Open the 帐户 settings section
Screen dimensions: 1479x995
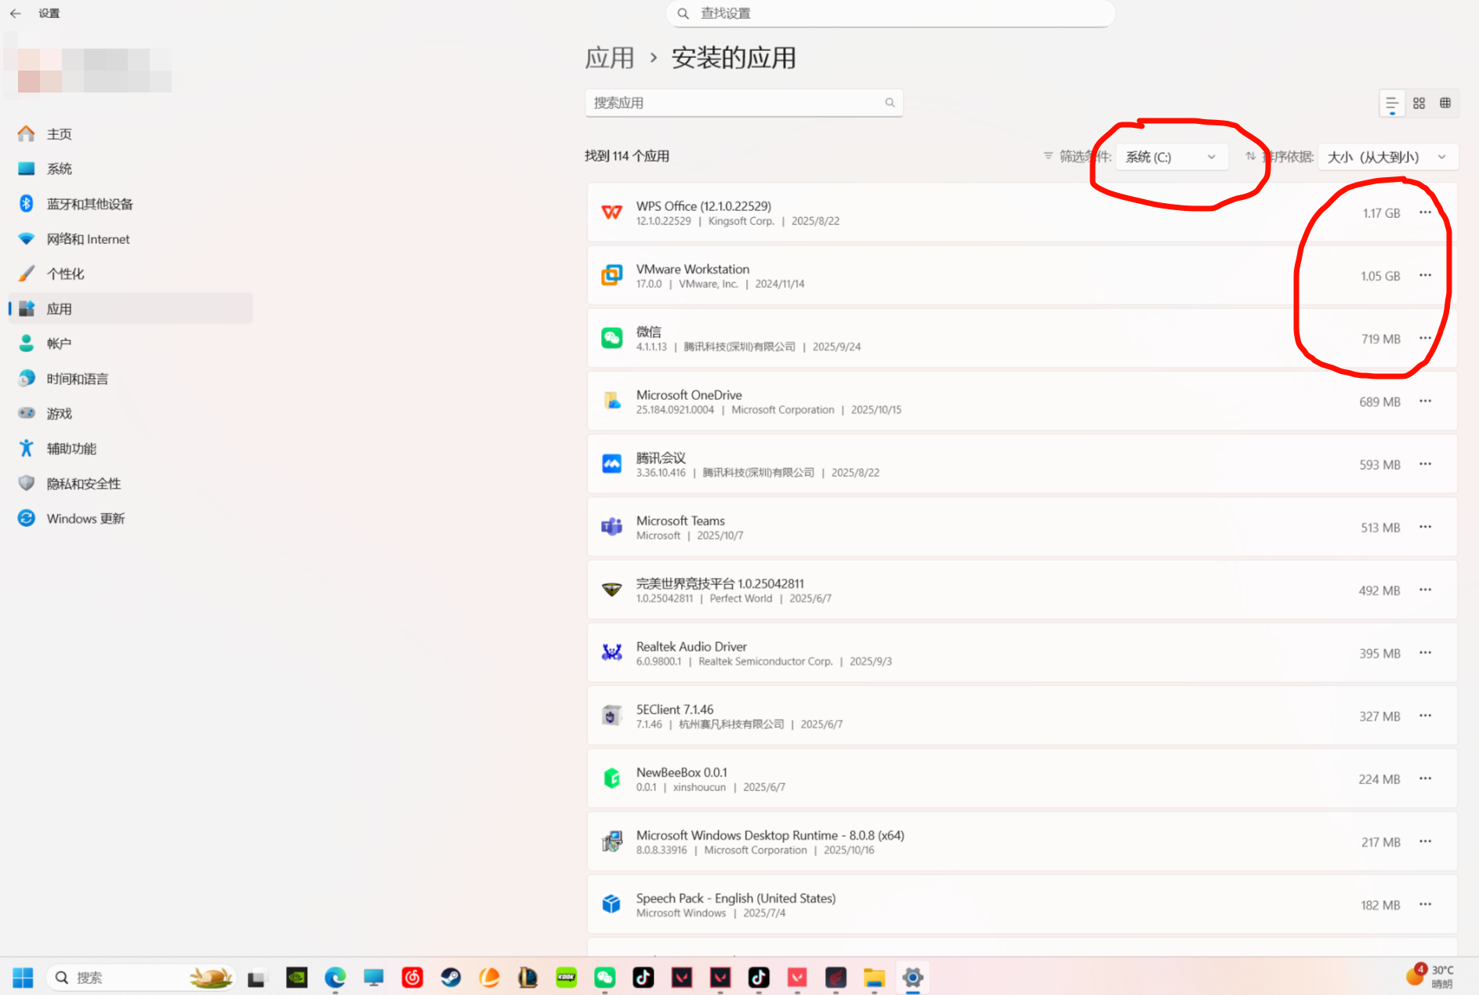point(130,343)
